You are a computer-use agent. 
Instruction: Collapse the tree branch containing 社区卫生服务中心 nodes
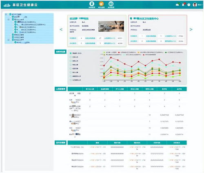tap(9, 20)
